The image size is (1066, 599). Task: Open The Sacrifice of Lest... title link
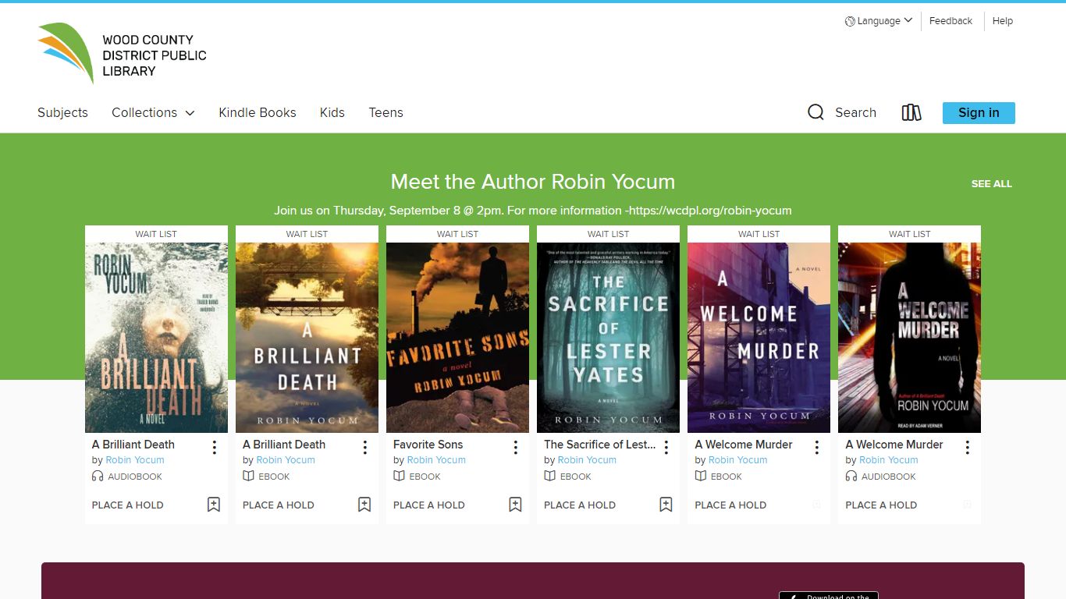tap(599, 445)
